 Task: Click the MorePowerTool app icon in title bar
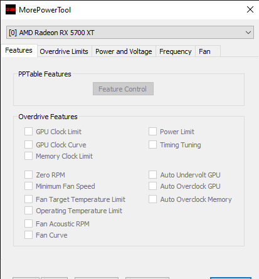click(11, 9)
